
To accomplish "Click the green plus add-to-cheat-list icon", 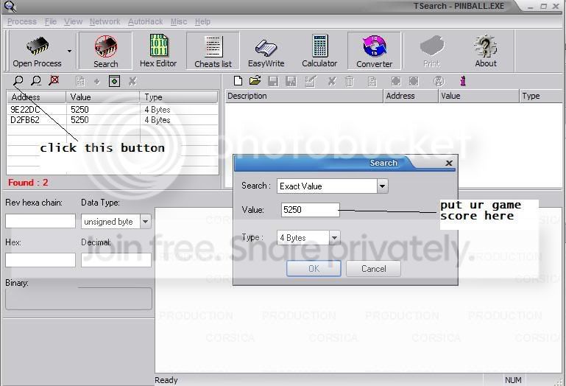I will pyautogui.click(x=114, y=81).
